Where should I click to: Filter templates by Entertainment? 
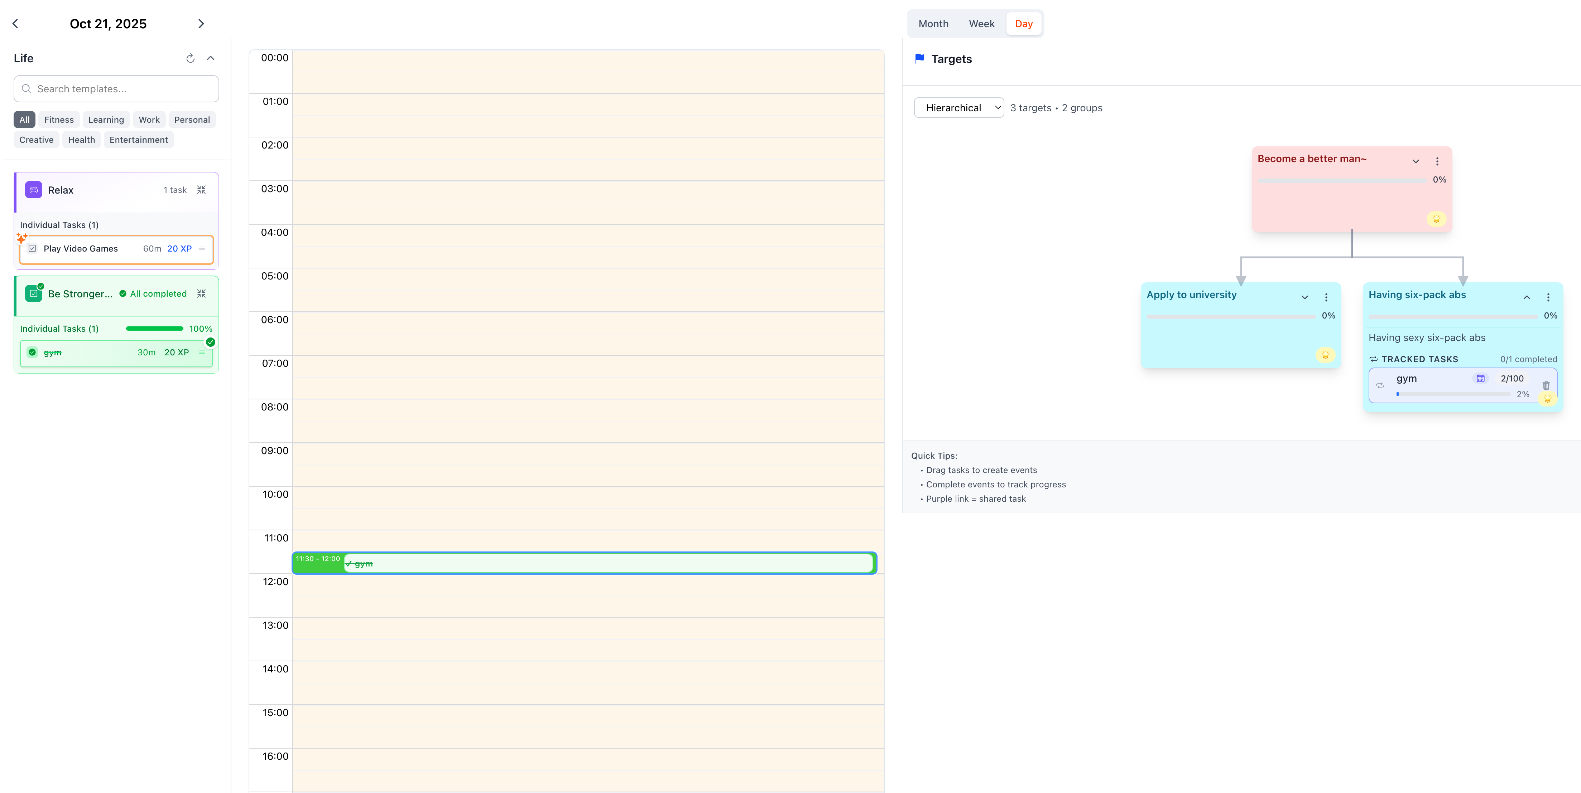139,140
